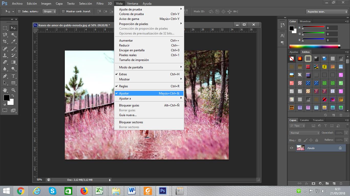Open the Grupo dropdown in options bar
Screen dimensions: 350x196
point(50,11)
